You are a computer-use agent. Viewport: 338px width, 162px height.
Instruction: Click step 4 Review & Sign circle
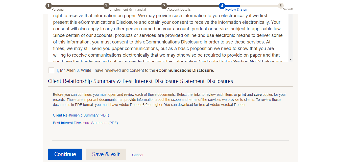point(222,6)
